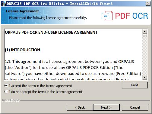
Task: Click the license scrollbar down arrow
Action: tap(145, 78)
